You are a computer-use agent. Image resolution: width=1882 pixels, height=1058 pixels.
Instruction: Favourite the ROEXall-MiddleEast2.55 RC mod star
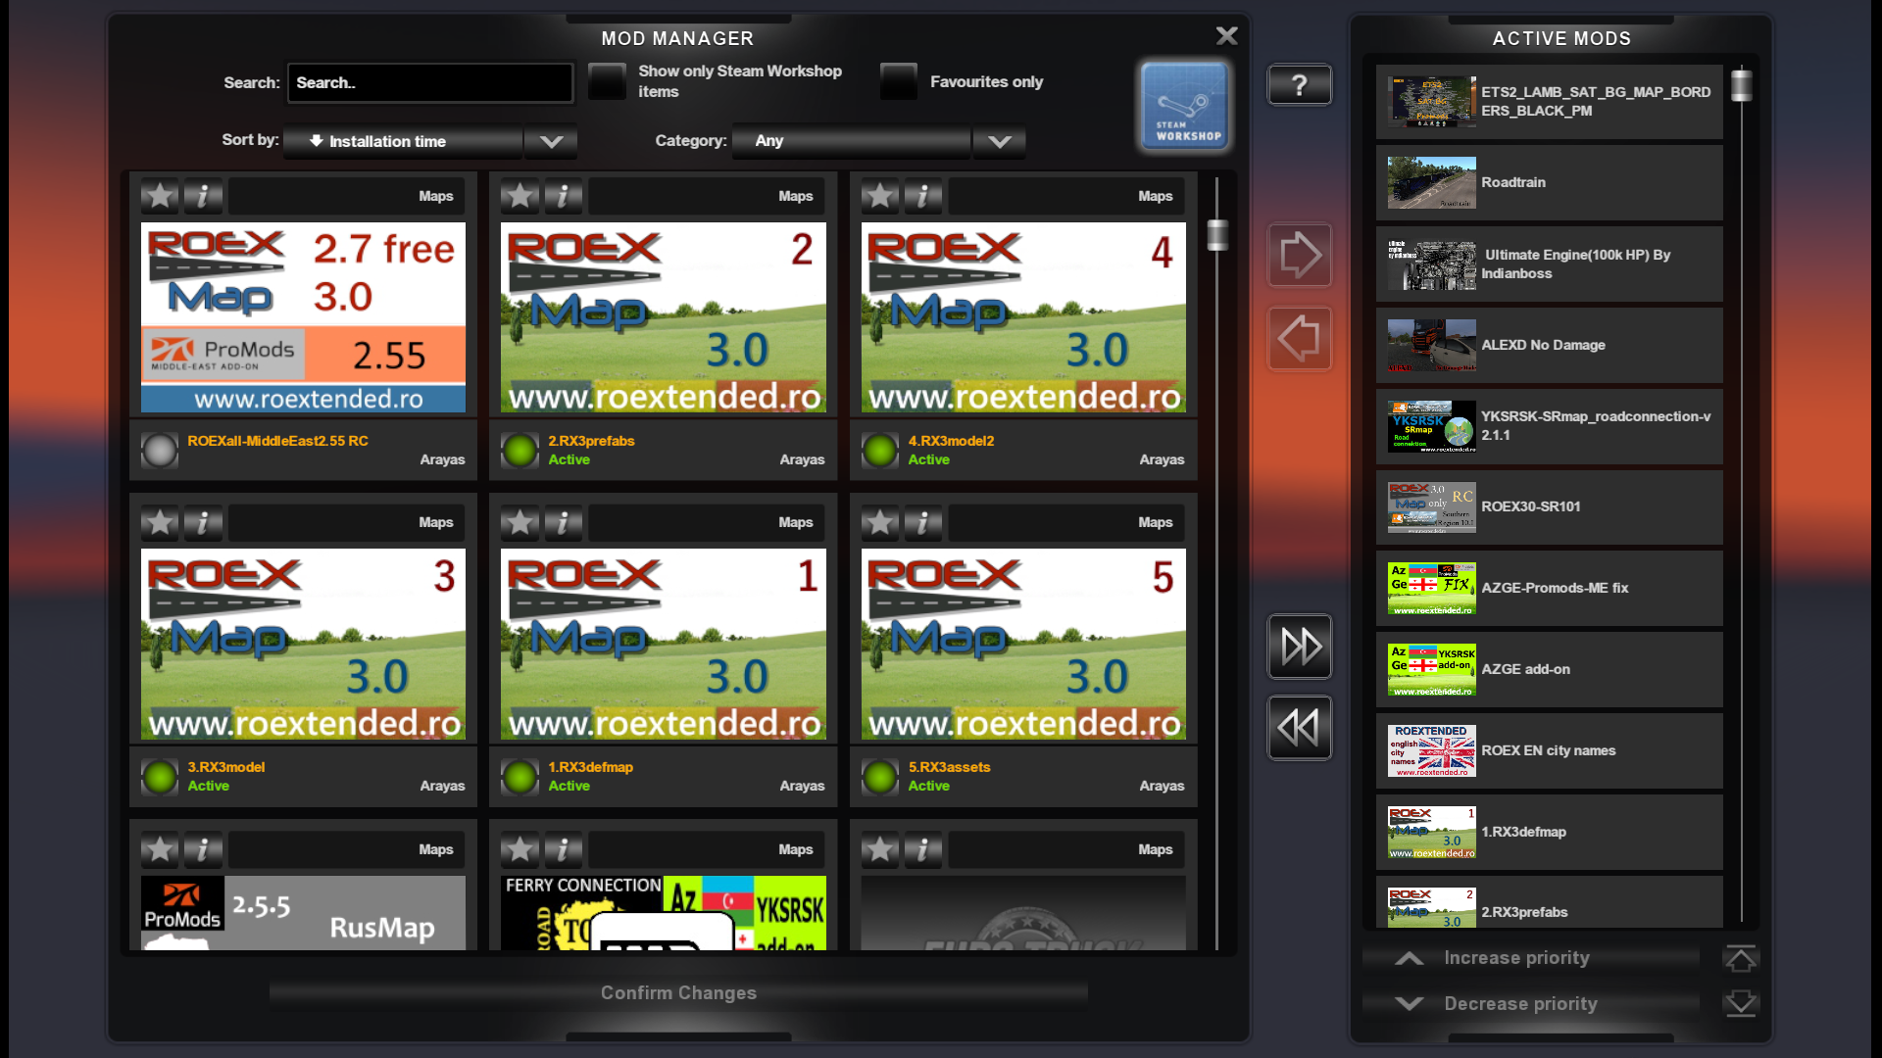(160, 196)
